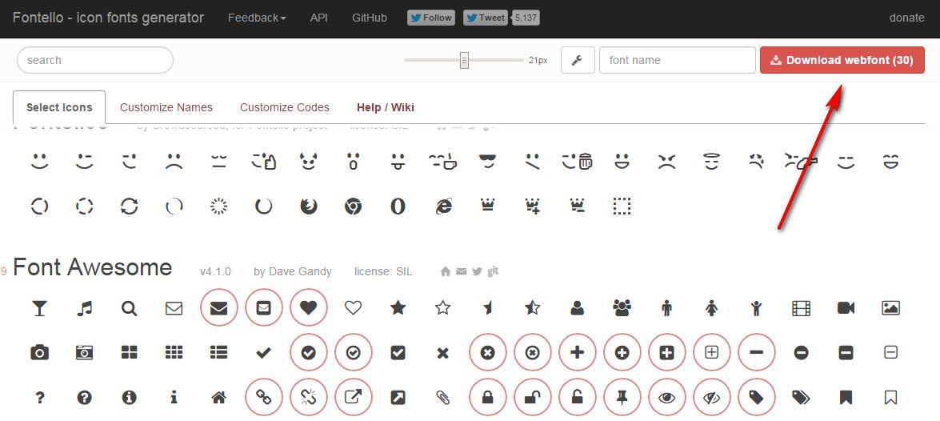Viewport: 940px width, 421px height.
Task: Select the dotted marquee square icon
Action: [622, 206]
